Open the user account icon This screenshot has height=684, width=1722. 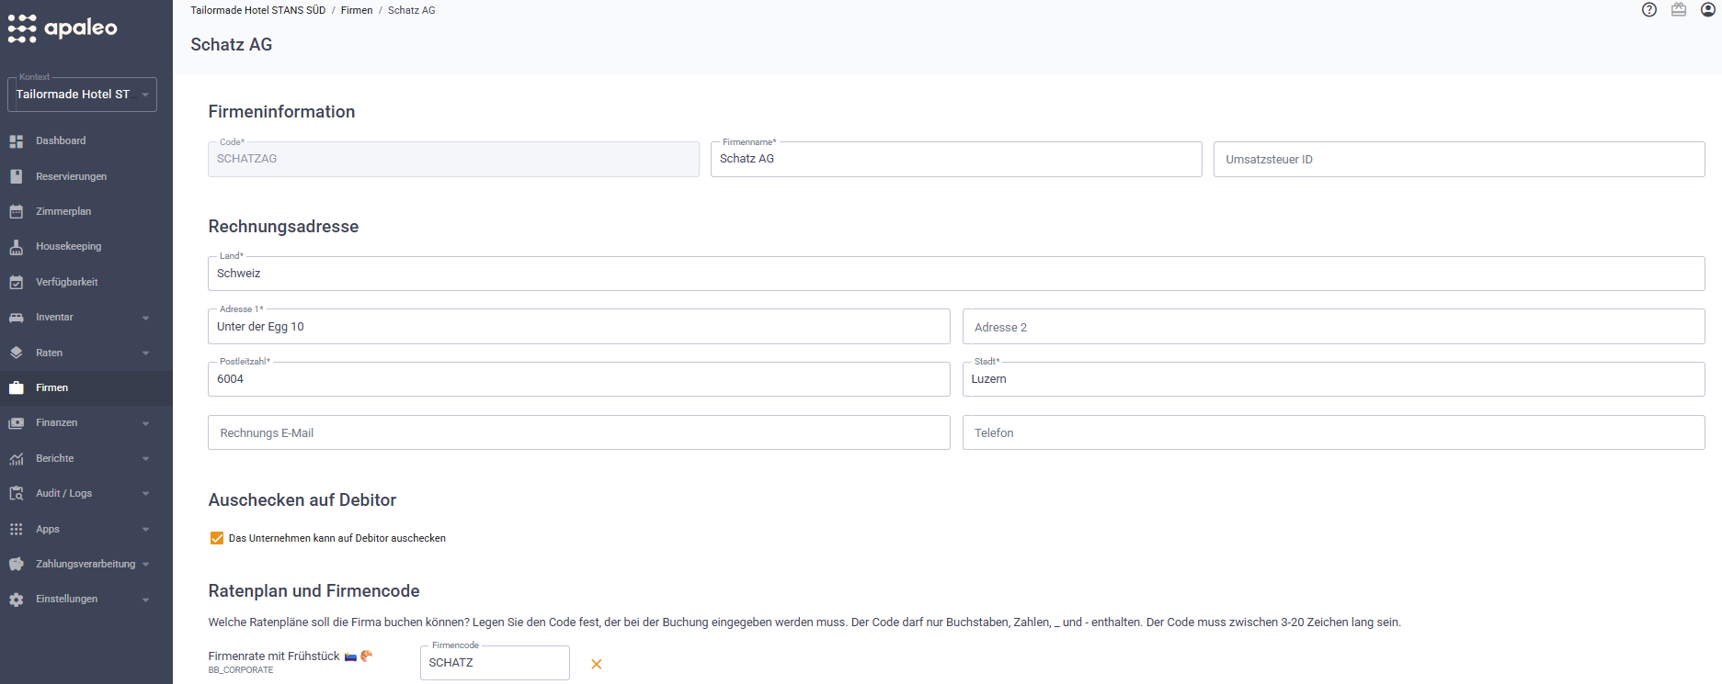[1708, 10]
